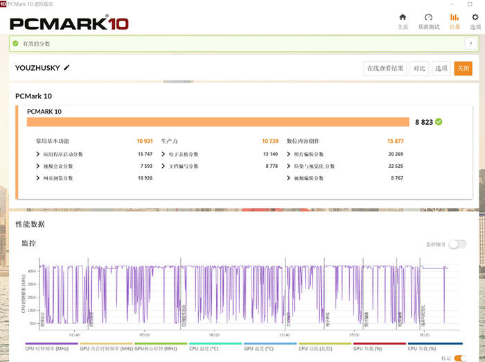Screen dimensions: 485x362
Task: Click the 在线查看结果 button
Action: [x=385, y=68]
